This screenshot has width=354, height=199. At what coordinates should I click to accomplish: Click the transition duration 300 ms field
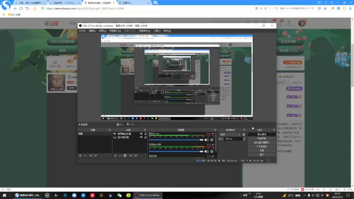pos(234,139)
